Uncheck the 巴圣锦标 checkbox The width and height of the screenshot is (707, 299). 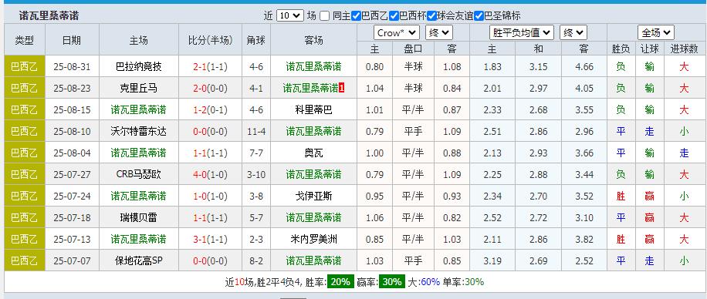coord(479,15)
